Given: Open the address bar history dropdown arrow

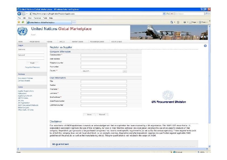Looking at the screenshot, I should (164, 14).
